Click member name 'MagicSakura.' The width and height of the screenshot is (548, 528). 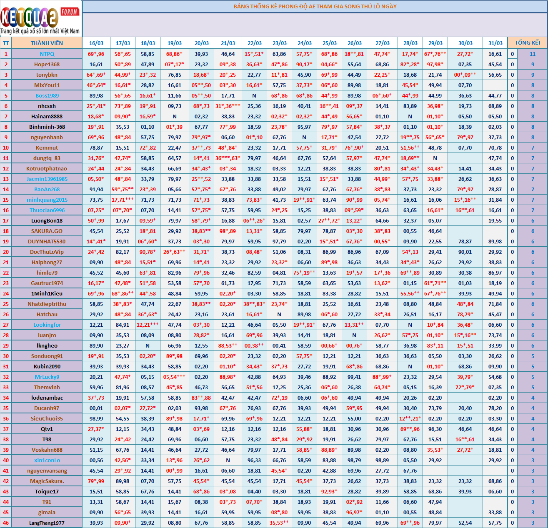click(x=47, y=481)
